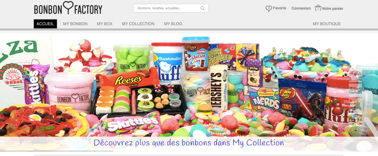Open the MY BOX menu item
This screenshot has height=156, width=378.
pos(105,24)
